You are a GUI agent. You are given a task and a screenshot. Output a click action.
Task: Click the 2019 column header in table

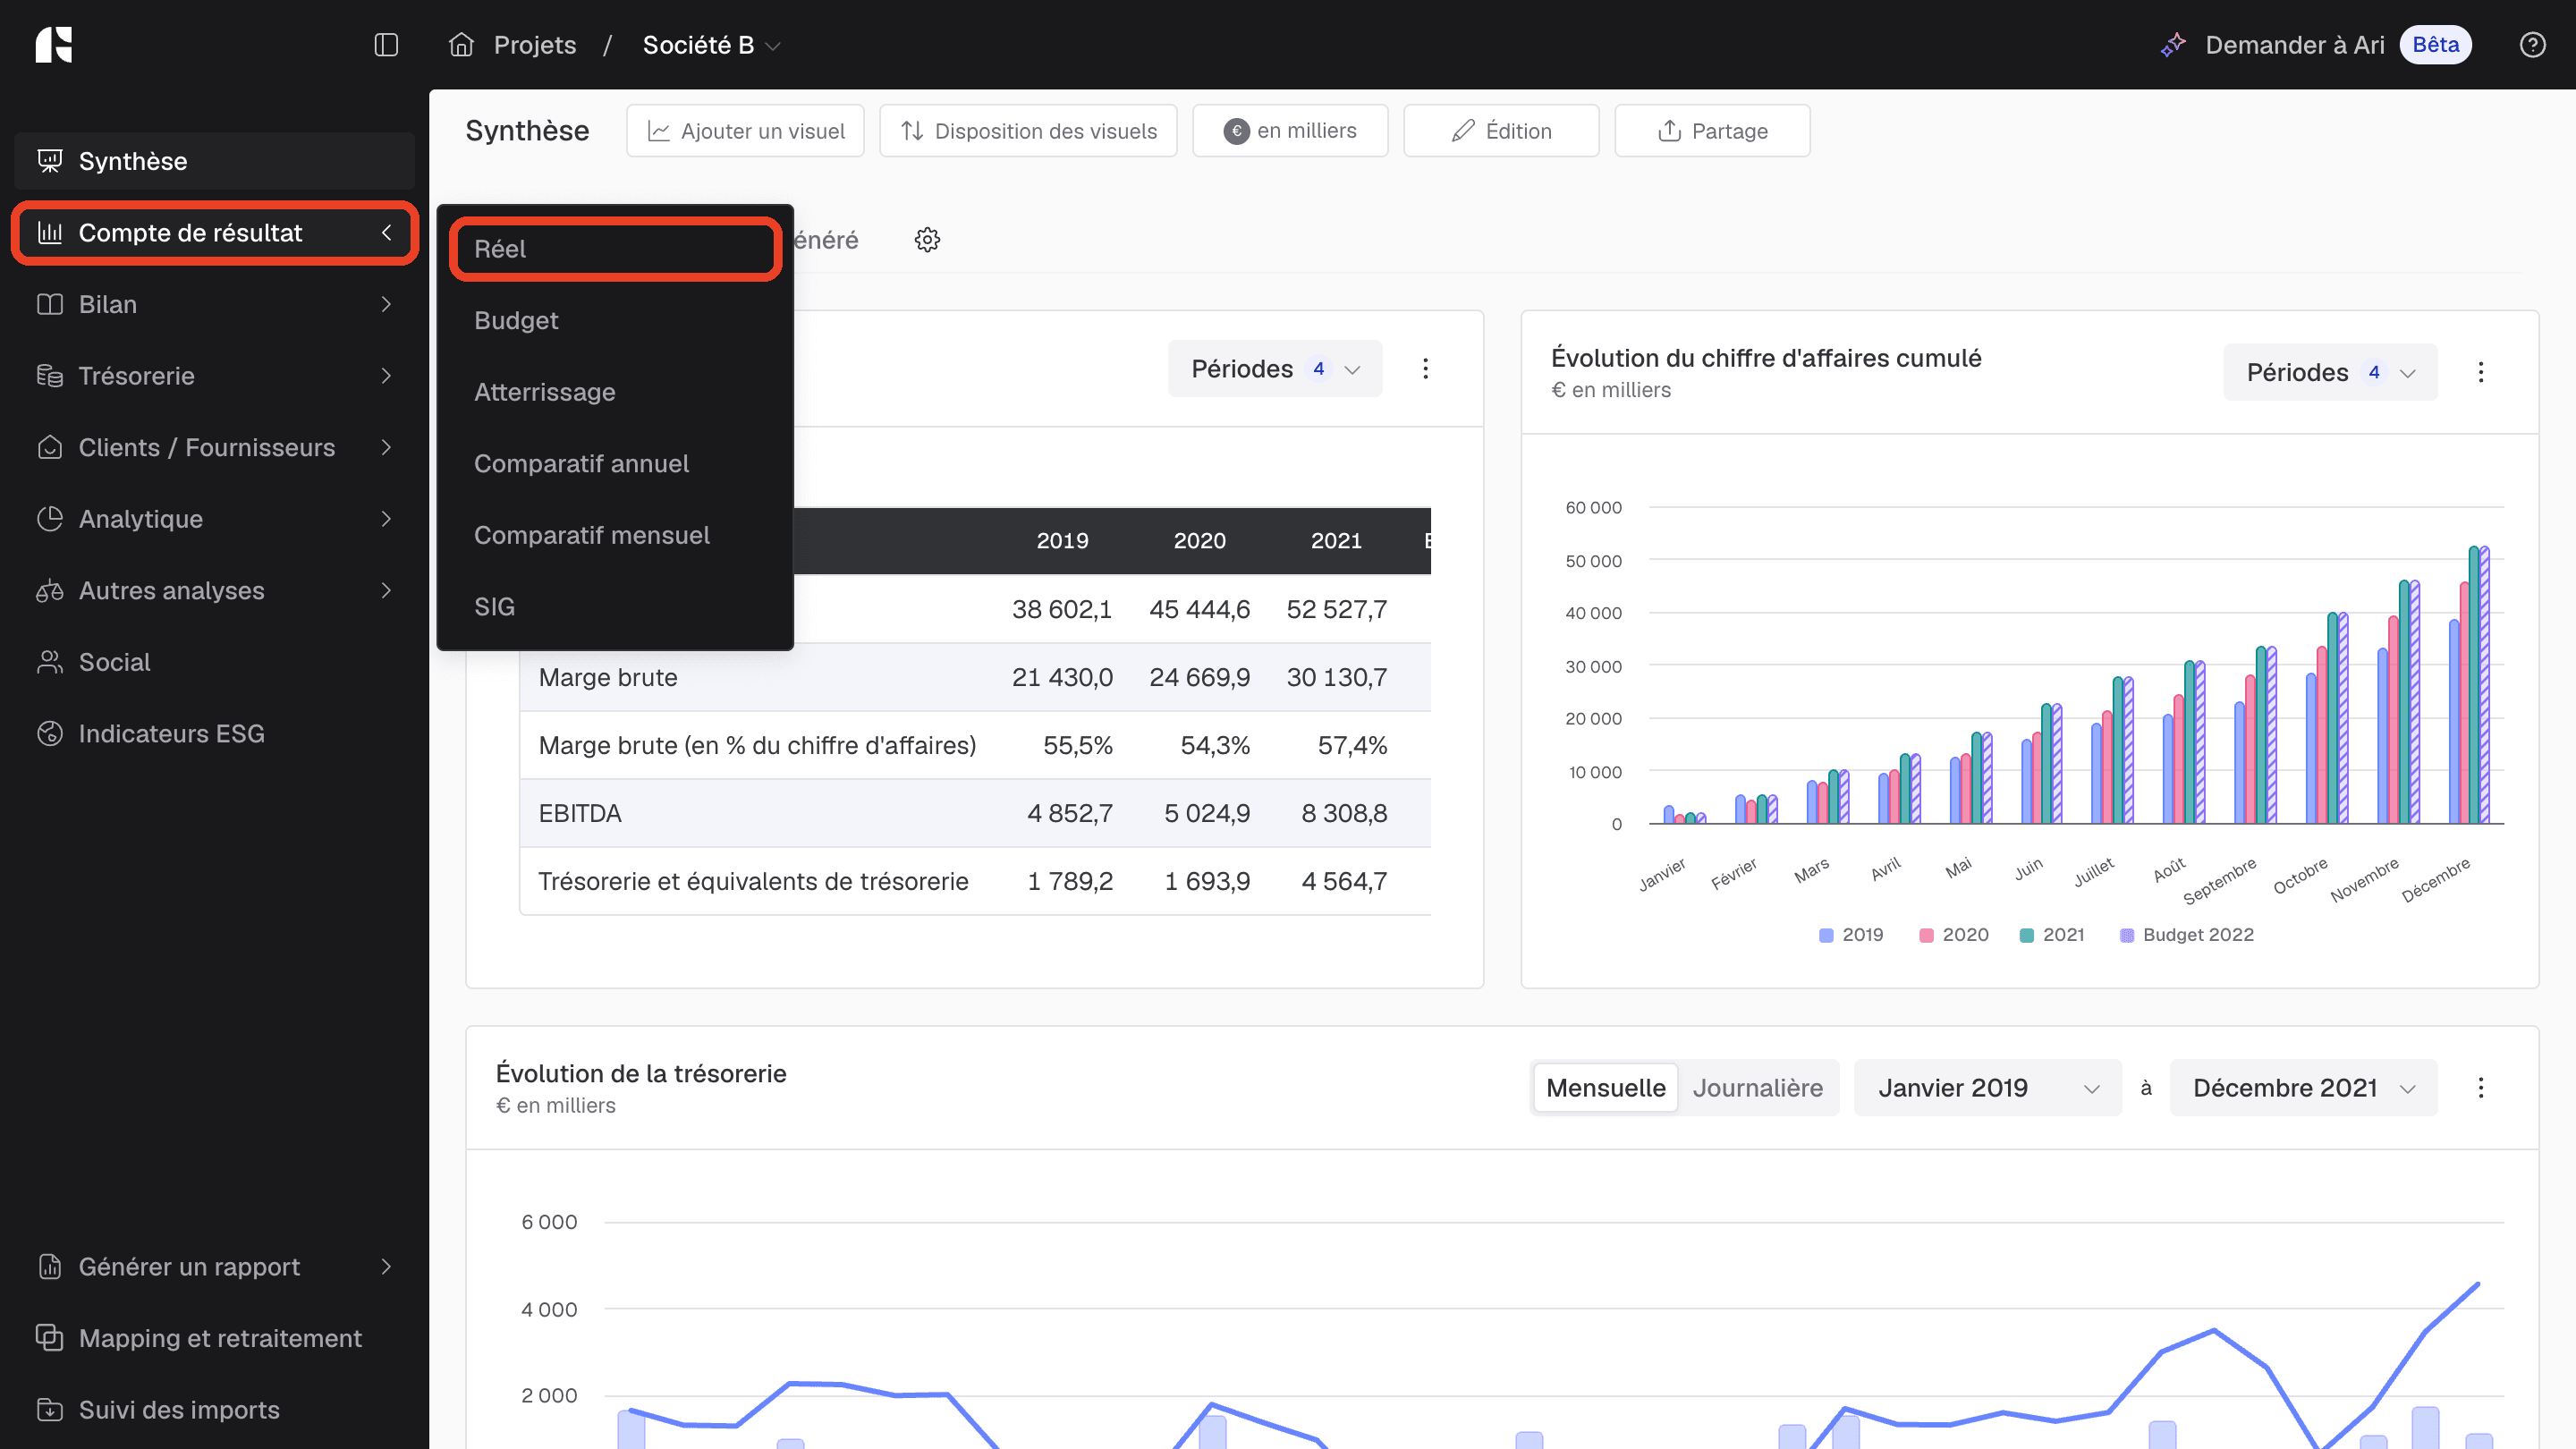pos(1062,541)
